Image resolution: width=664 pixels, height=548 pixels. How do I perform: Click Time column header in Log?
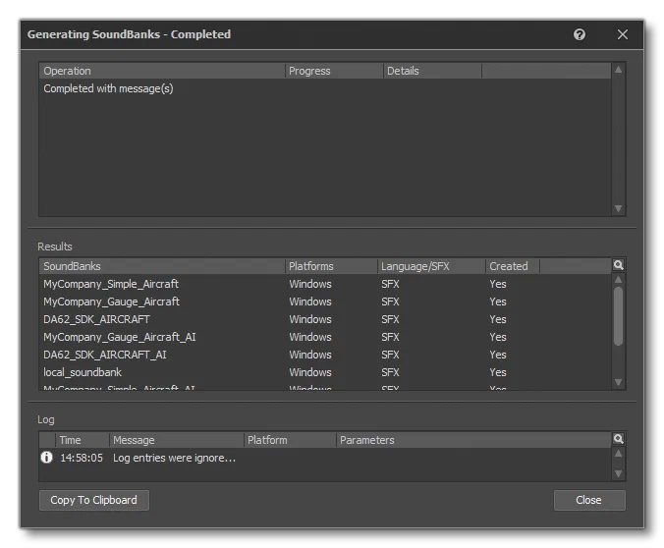pyautogui.click(x=83, y=440)
